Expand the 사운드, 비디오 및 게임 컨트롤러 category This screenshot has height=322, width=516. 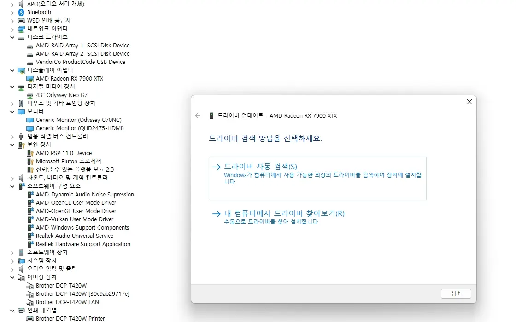point(12,178)
